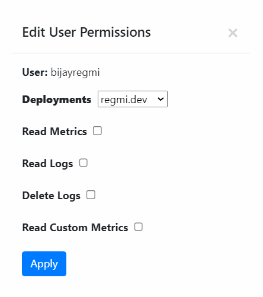The height and width of the screenshot is (297, 263).
Task: Click the blue Apply button
Action: pyautogui.click(x=44, y=264)
